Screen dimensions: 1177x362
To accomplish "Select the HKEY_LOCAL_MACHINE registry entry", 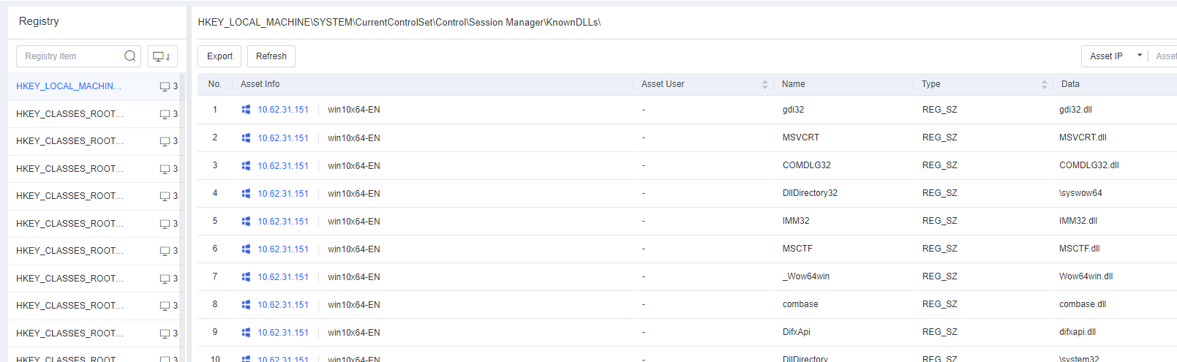I will pyautogui.click(x=69, y=86).
